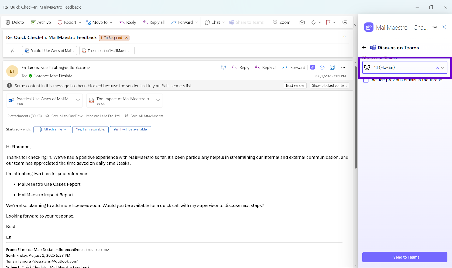Image resolution: width=452 pixels, height=268 pixels.
Task: Click the ET sender avatar
Action: click(12, 71)
